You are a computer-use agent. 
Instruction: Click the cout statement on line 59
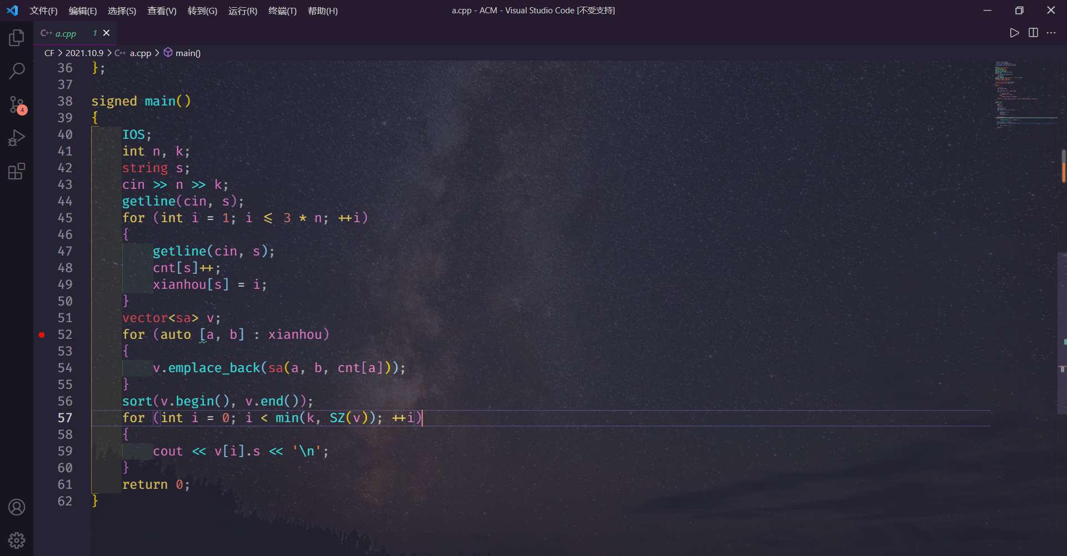coord(241,451)
